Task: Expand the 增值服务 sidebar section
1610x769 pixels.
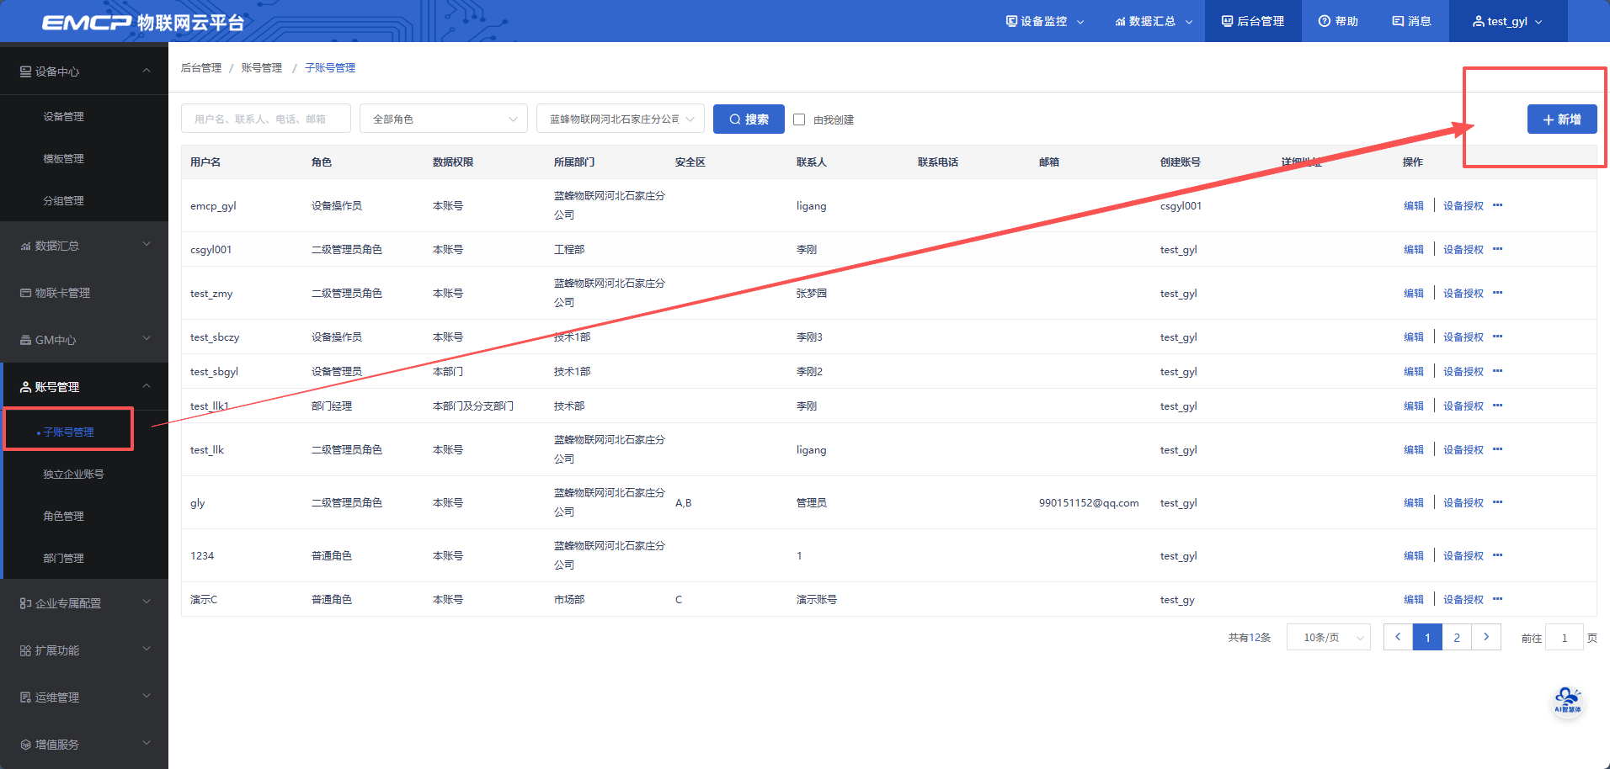Action: coord(84,745)
